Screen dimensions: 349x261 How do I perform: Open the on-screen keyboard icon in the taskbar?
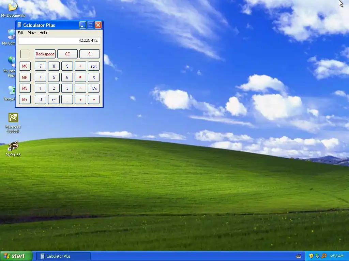[299, 256]
